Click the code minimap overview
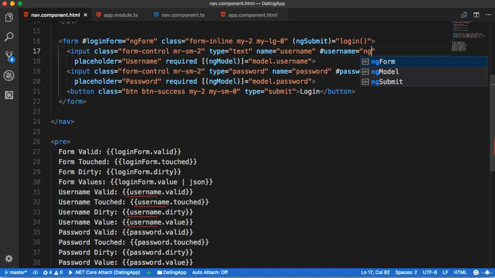Image resolution: width=495 pixels, height=278 pixels. (469, 36)
